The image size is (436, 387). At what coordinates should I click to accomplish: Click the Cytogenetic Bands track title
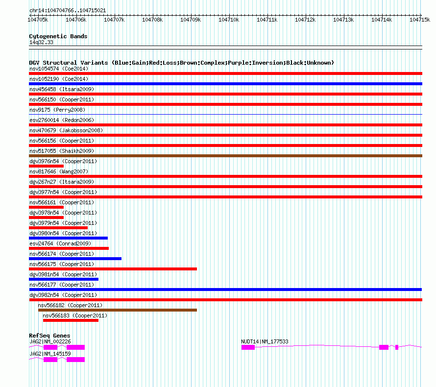coord(58,36)
